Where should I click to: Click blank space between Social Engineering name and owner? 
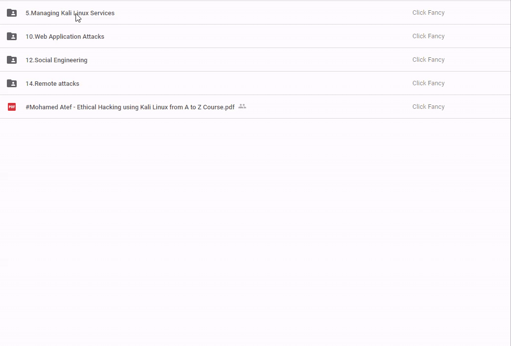pos(245,60)
